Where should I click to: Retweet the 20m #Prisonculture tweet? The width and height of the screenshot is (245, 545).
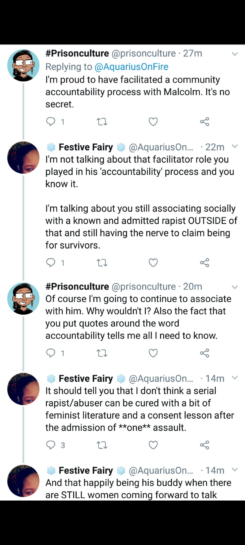102,353
